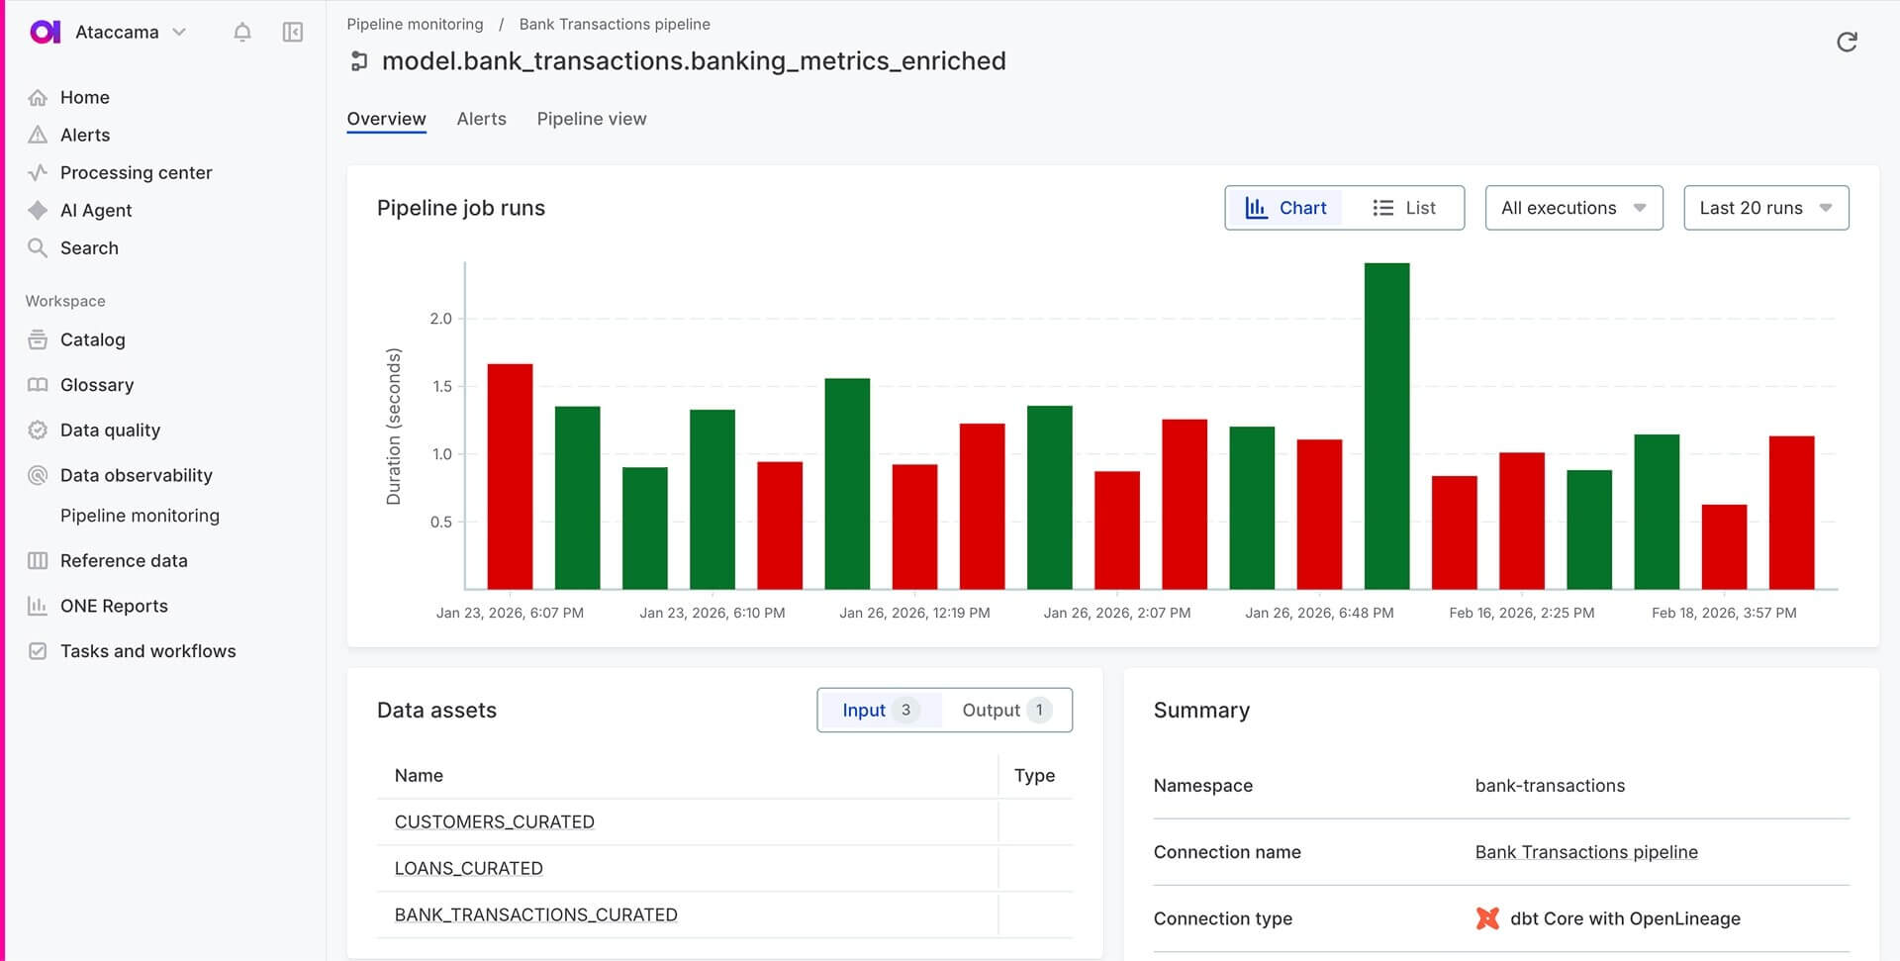Click the Data observability icon
Viewport: 1900px width, 961px height.
click(x=38, y=476)
